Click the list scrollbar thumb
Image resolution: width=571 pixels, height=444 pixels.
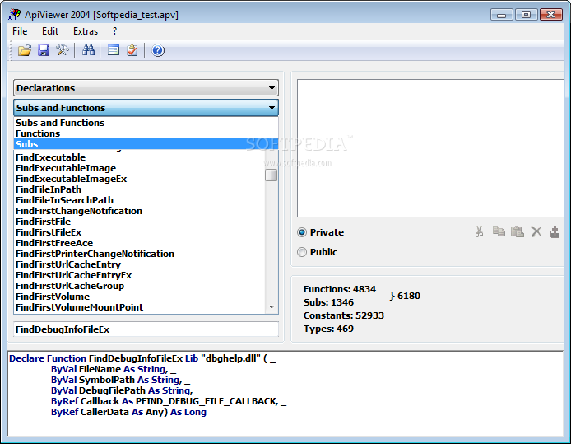271,175
